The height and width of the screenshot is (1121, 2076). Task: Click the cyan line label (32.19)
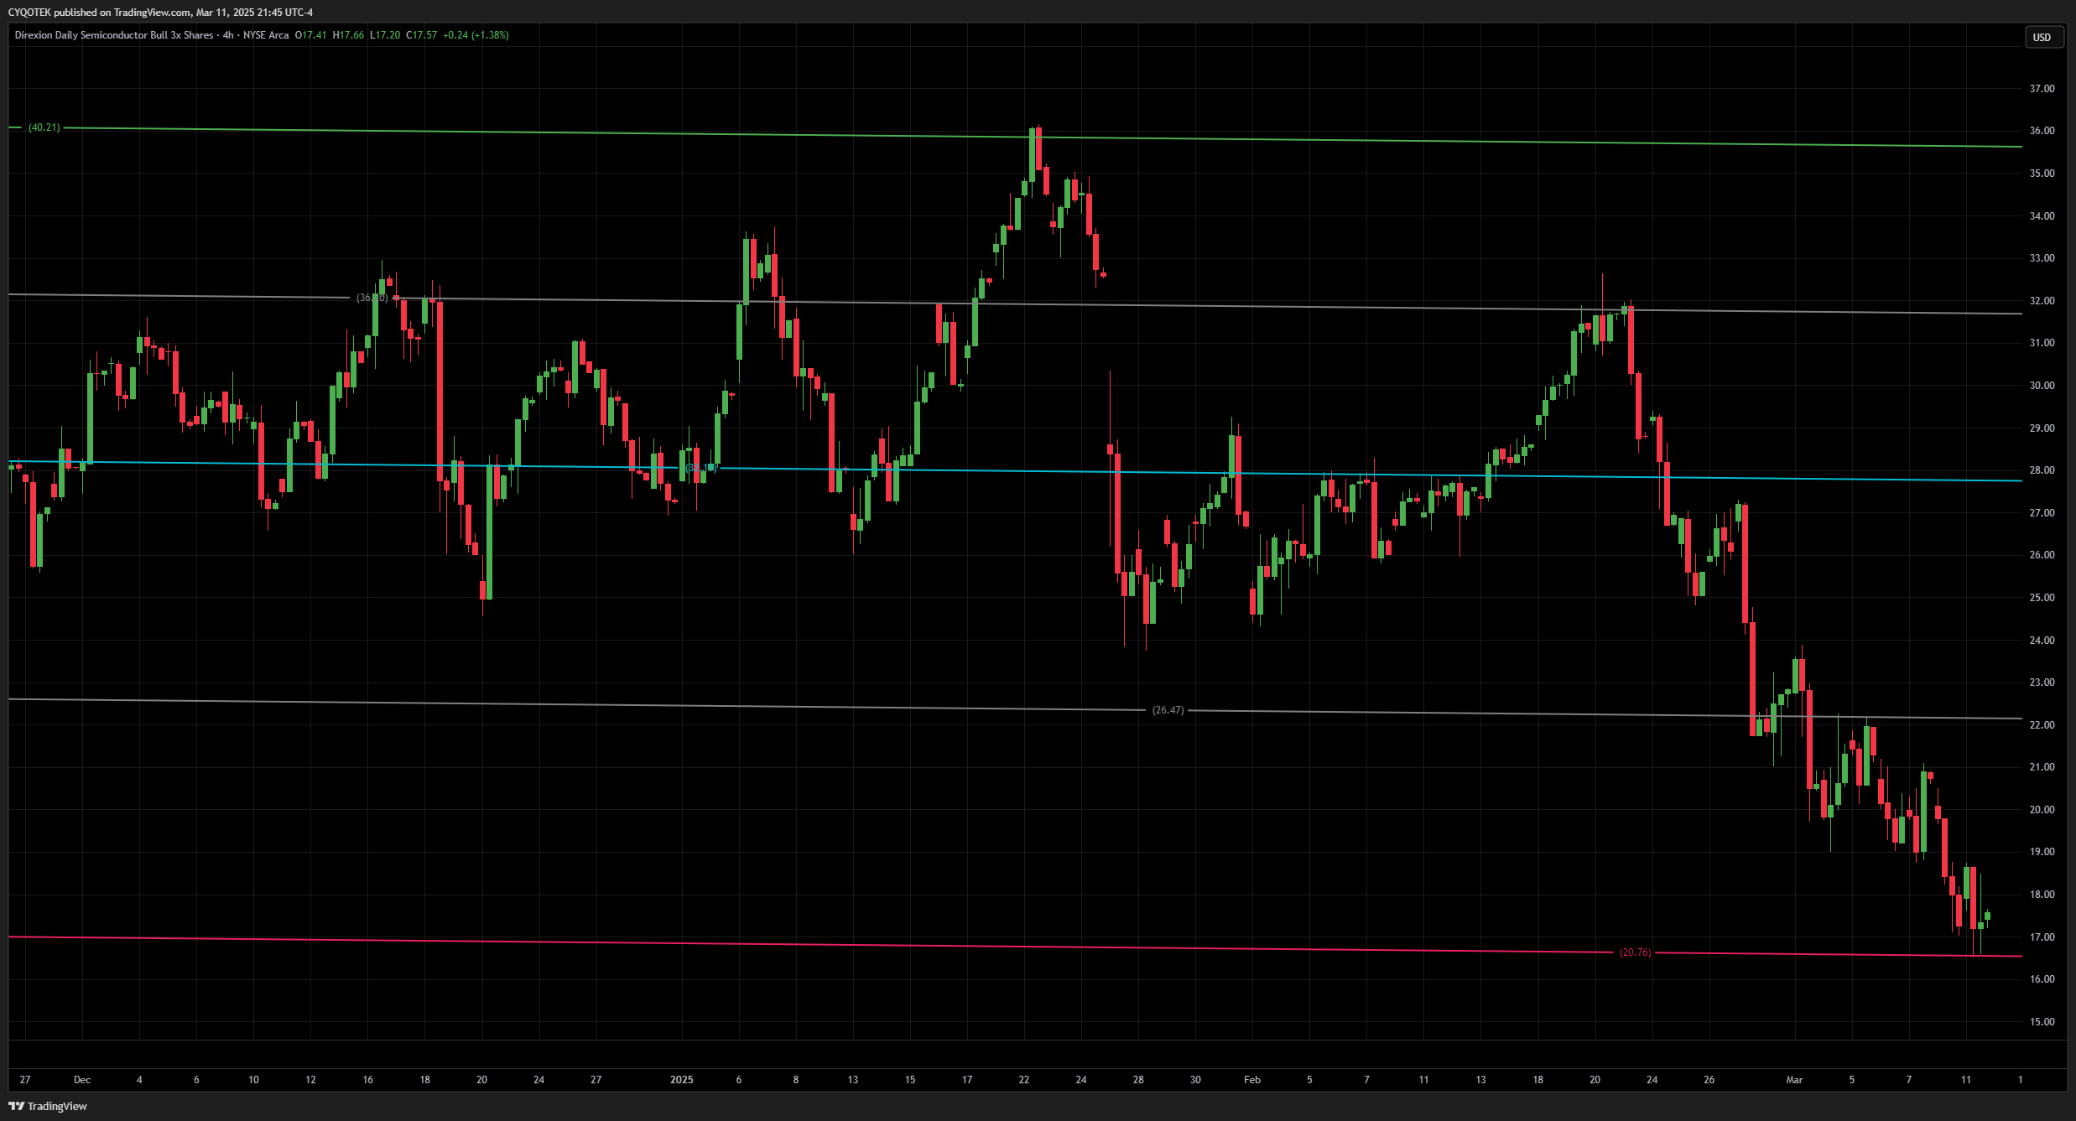tap(700, 468)
